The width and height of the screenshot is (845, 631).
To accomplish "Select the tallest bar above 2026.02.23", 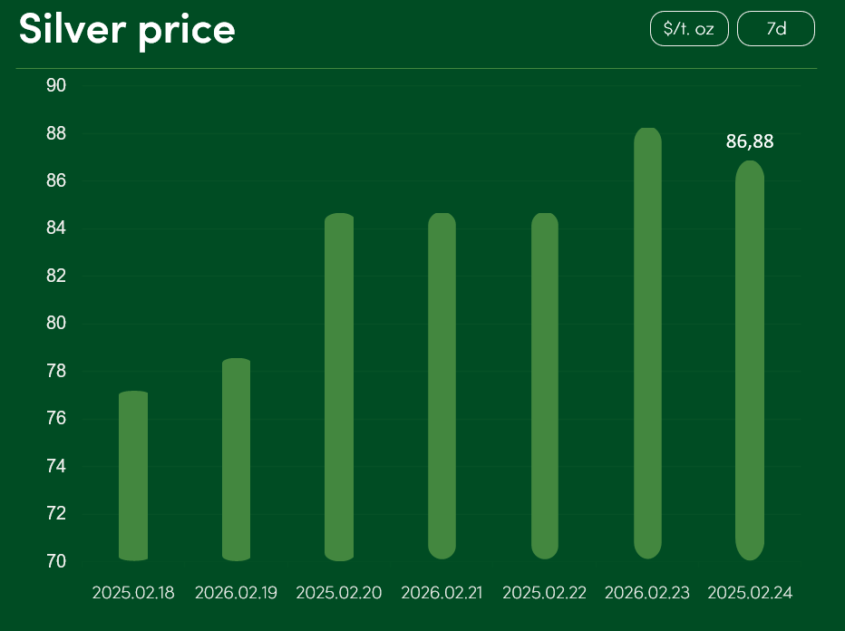I will (647, 344).
